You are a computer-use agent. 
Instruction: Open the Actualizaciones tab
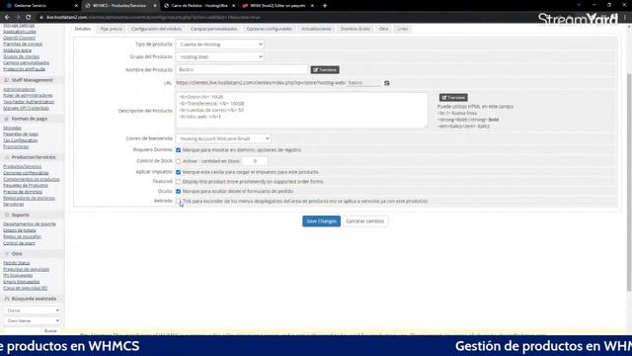coord(316,29)
